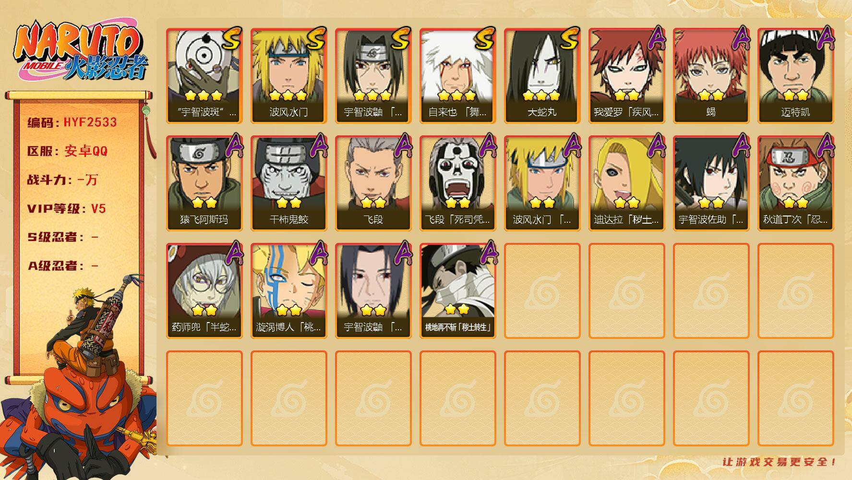852x480 pixels.
Task: Select the 波风水门 S-rank ninja card
Action: point(288,75)
